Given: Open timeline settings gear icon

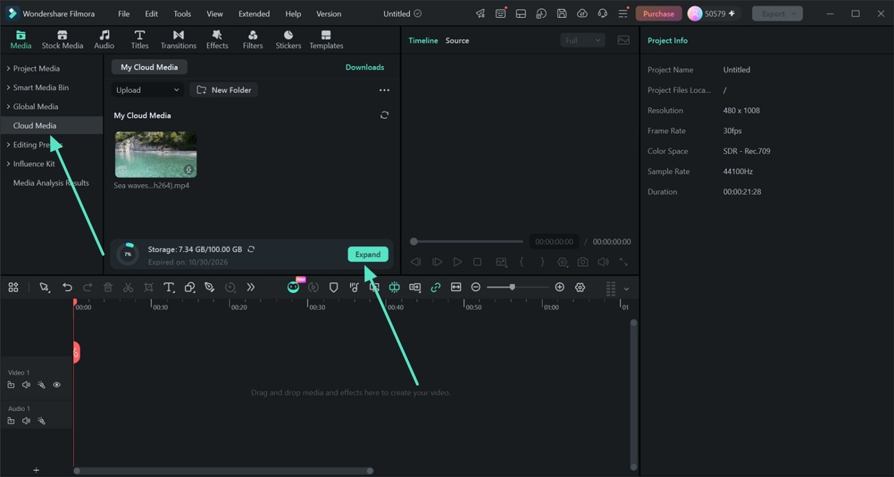Looking at the screenshot, I should pos(580,287).
